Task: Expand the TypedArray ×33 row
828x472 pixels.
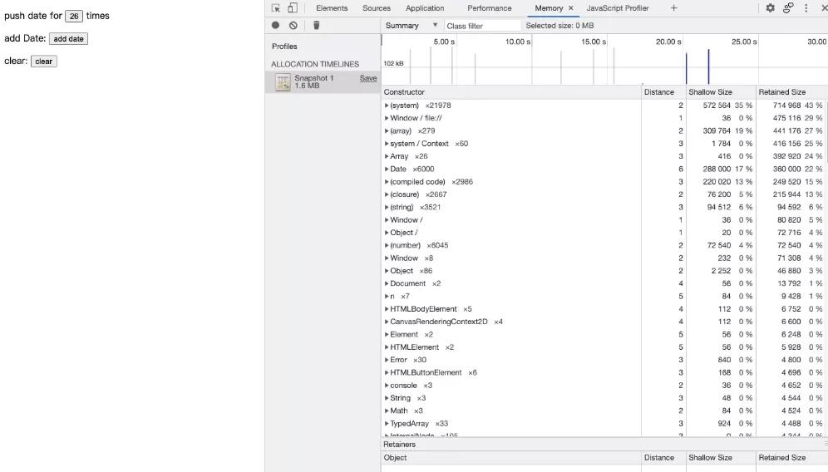Action: pos(387,424)
